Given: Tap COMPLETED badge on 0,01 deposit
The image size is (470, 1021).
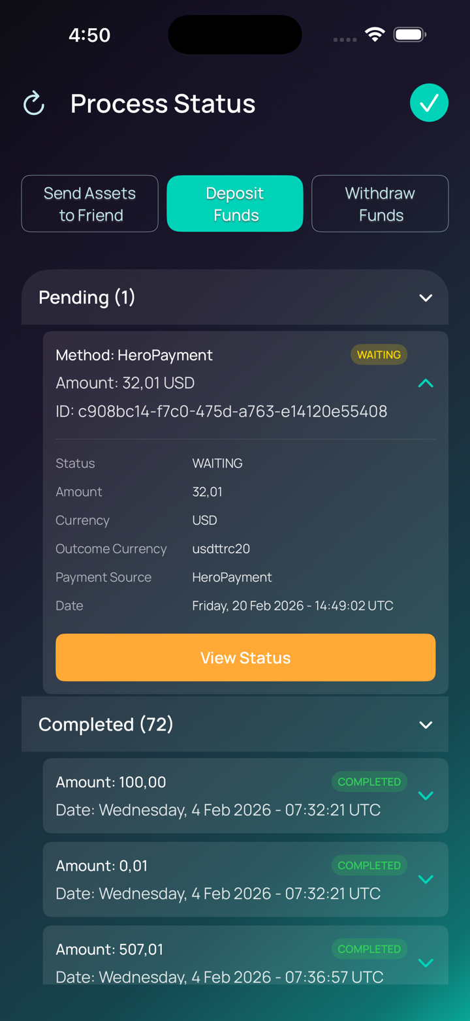Looking at the screenshot, I should click(x=369, y=865).
